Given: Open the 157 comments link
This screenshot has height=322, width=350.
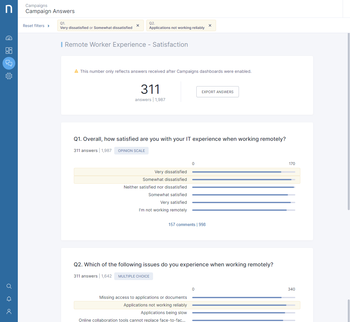Looking at the screenshot, I should coord(182,224).
